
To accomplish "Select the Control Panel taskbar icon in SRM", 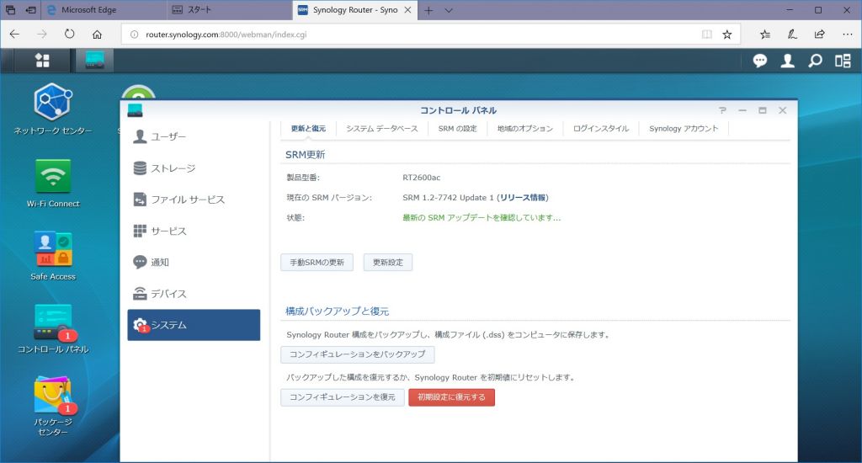I will 94,61.
